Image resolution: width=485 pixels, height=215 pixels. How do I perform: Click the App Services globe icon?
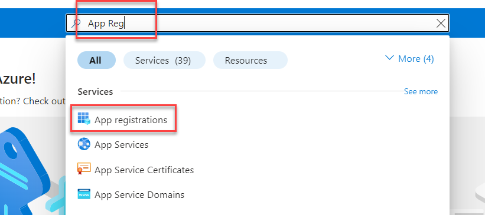[84, 144]
